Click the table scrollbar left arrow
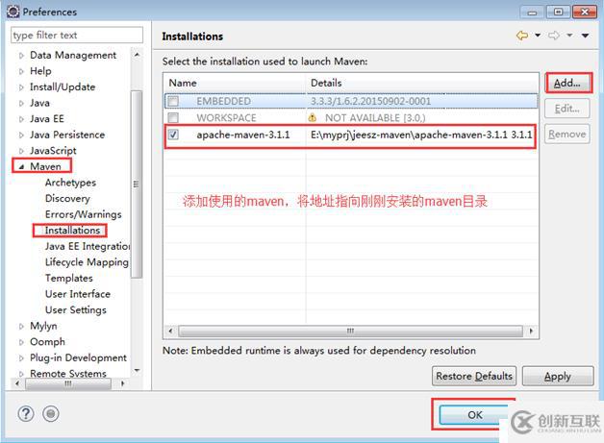The width and height of the screenshot is (604, 443). pyautogui.click(x=170, y=331)
